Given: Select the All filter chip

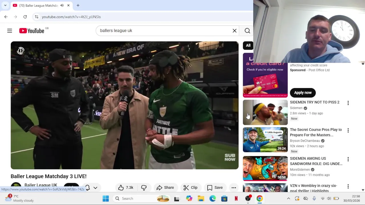Looking at the screenshot, I should [248, 45].
